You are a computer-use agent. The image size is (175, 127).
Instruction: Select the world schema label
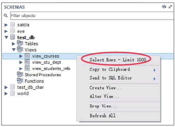pyautogui.click(x=23, y=94)
